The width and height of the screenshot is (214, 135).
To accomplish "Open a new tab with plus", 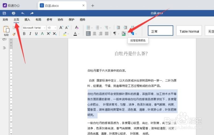I will click(93, 6).
